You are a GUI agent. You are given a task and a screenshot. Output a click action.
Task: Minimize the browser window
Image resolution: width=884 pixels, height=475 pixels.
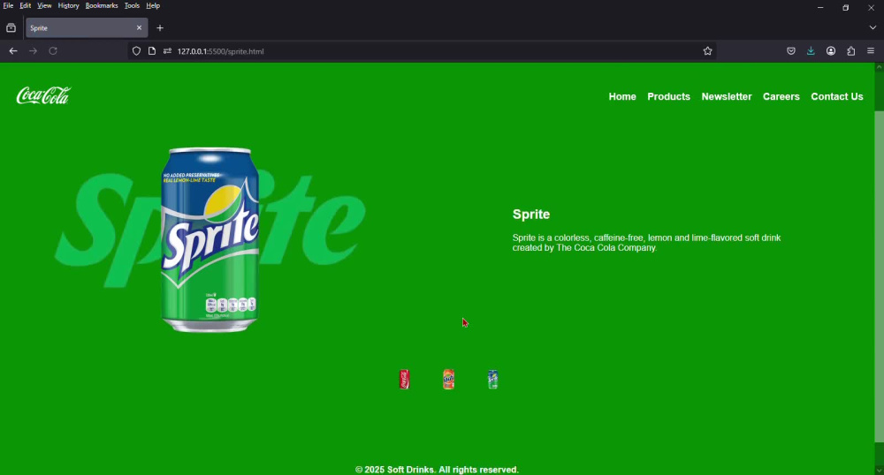(x=820, y=8)
